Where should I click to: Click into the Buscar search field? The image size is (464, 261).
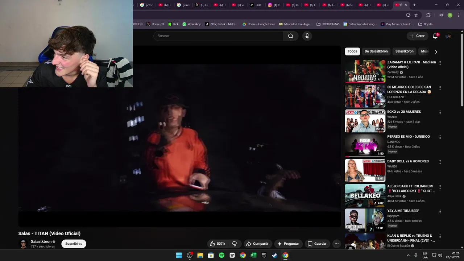[x=218, y=36]
